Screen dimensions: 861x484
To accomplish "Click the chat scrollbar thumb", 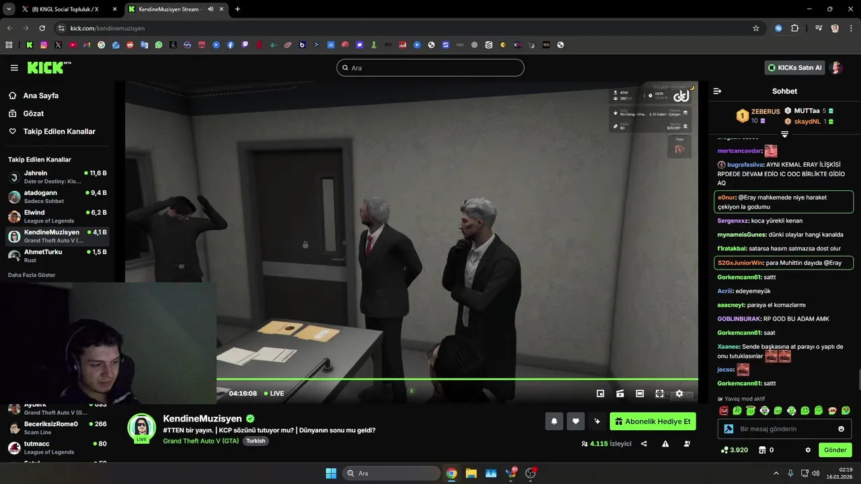I will 859,380.
